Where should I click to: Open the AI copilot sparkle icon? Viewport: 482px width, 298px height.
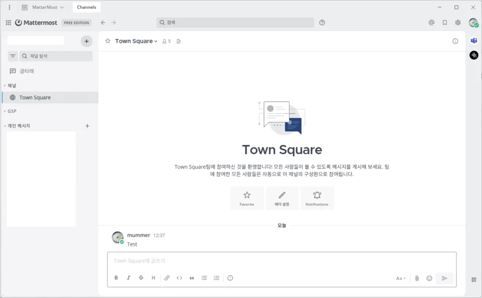(474, 55)
